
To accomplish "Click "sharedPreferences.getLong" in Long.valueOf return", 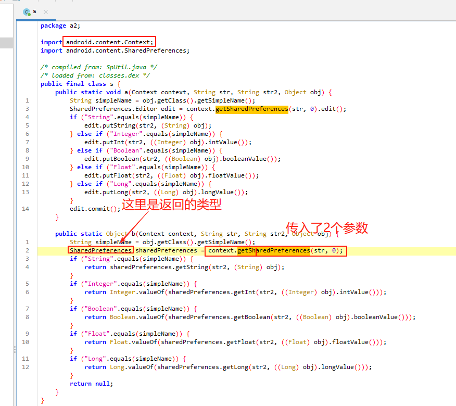I will coord(202,367).
